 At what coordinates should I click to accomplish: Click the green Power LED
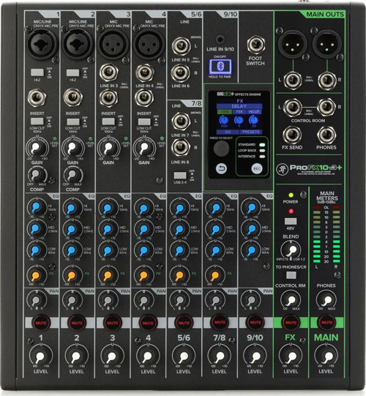pos(291,195)
